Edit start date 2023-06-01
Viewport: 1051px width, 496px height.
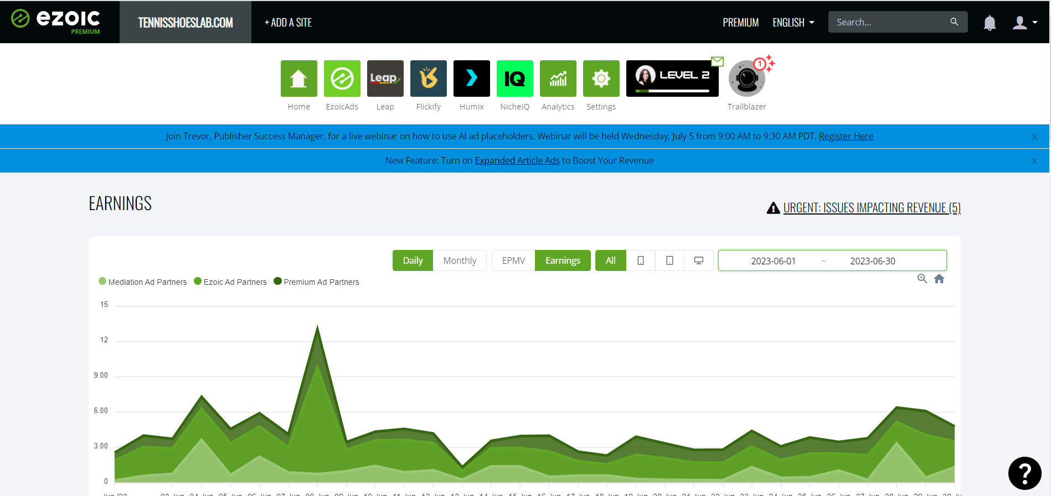[773, 261]
